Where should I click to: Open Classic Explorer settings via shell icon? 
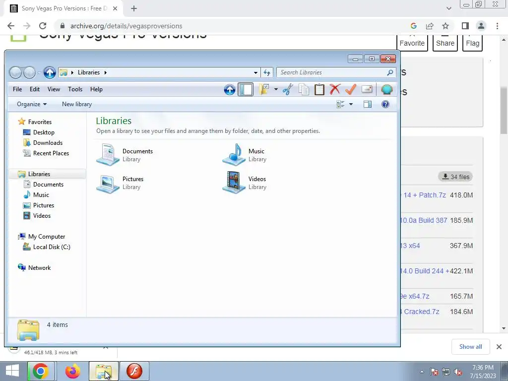(x=386, y=89)
